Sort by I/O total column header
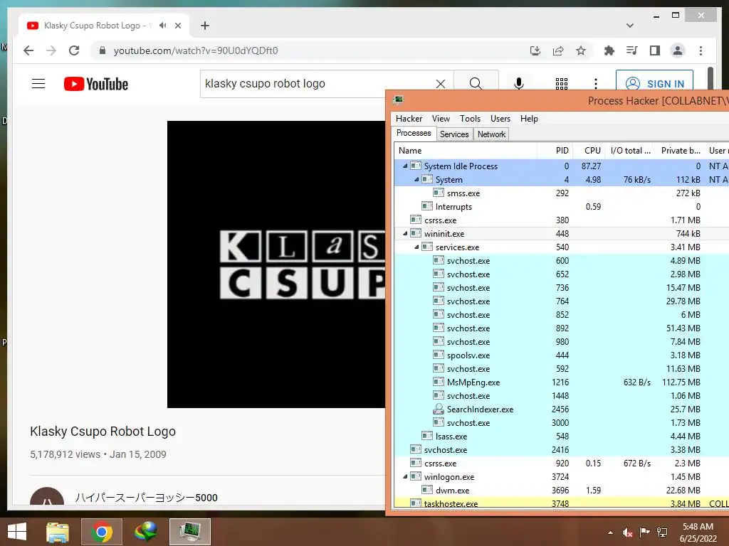Viewport: 729px width, 546px height. 630,151
